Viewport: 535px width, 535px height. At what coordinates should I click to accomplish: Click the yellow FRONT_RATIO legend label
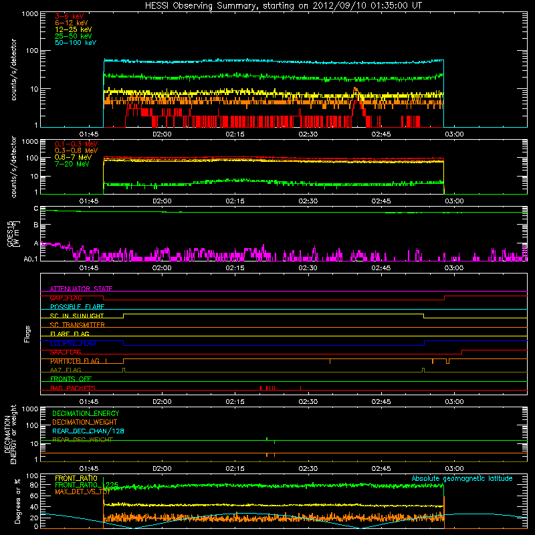click(76, 478)
